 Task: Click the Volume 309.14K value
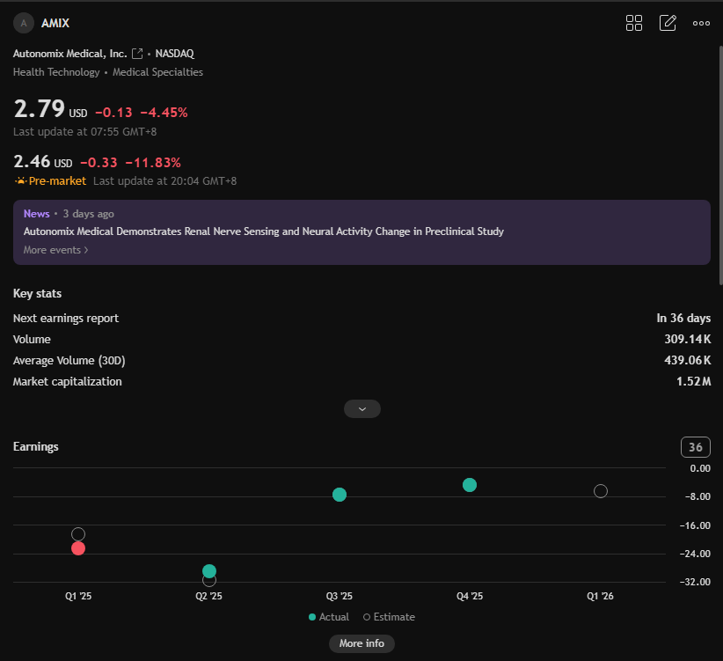(x=688, y=340)
